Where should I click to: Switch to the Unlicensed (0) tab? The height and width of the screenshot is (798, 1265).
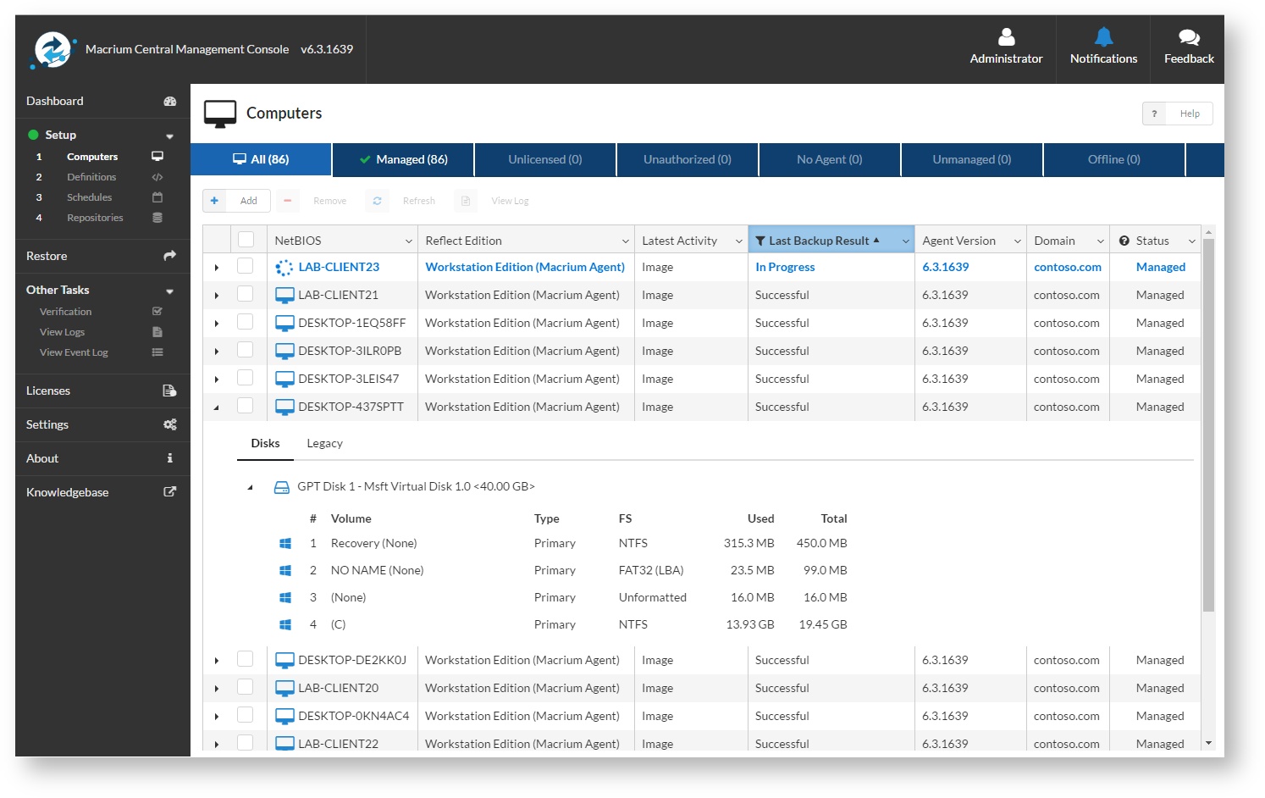pyautogui.click(x=545, y=159)
